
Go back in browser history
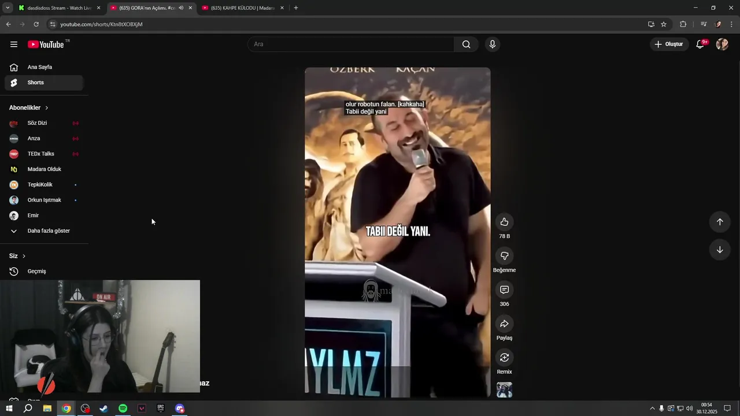pyautogui.click(x=8, y=24)
